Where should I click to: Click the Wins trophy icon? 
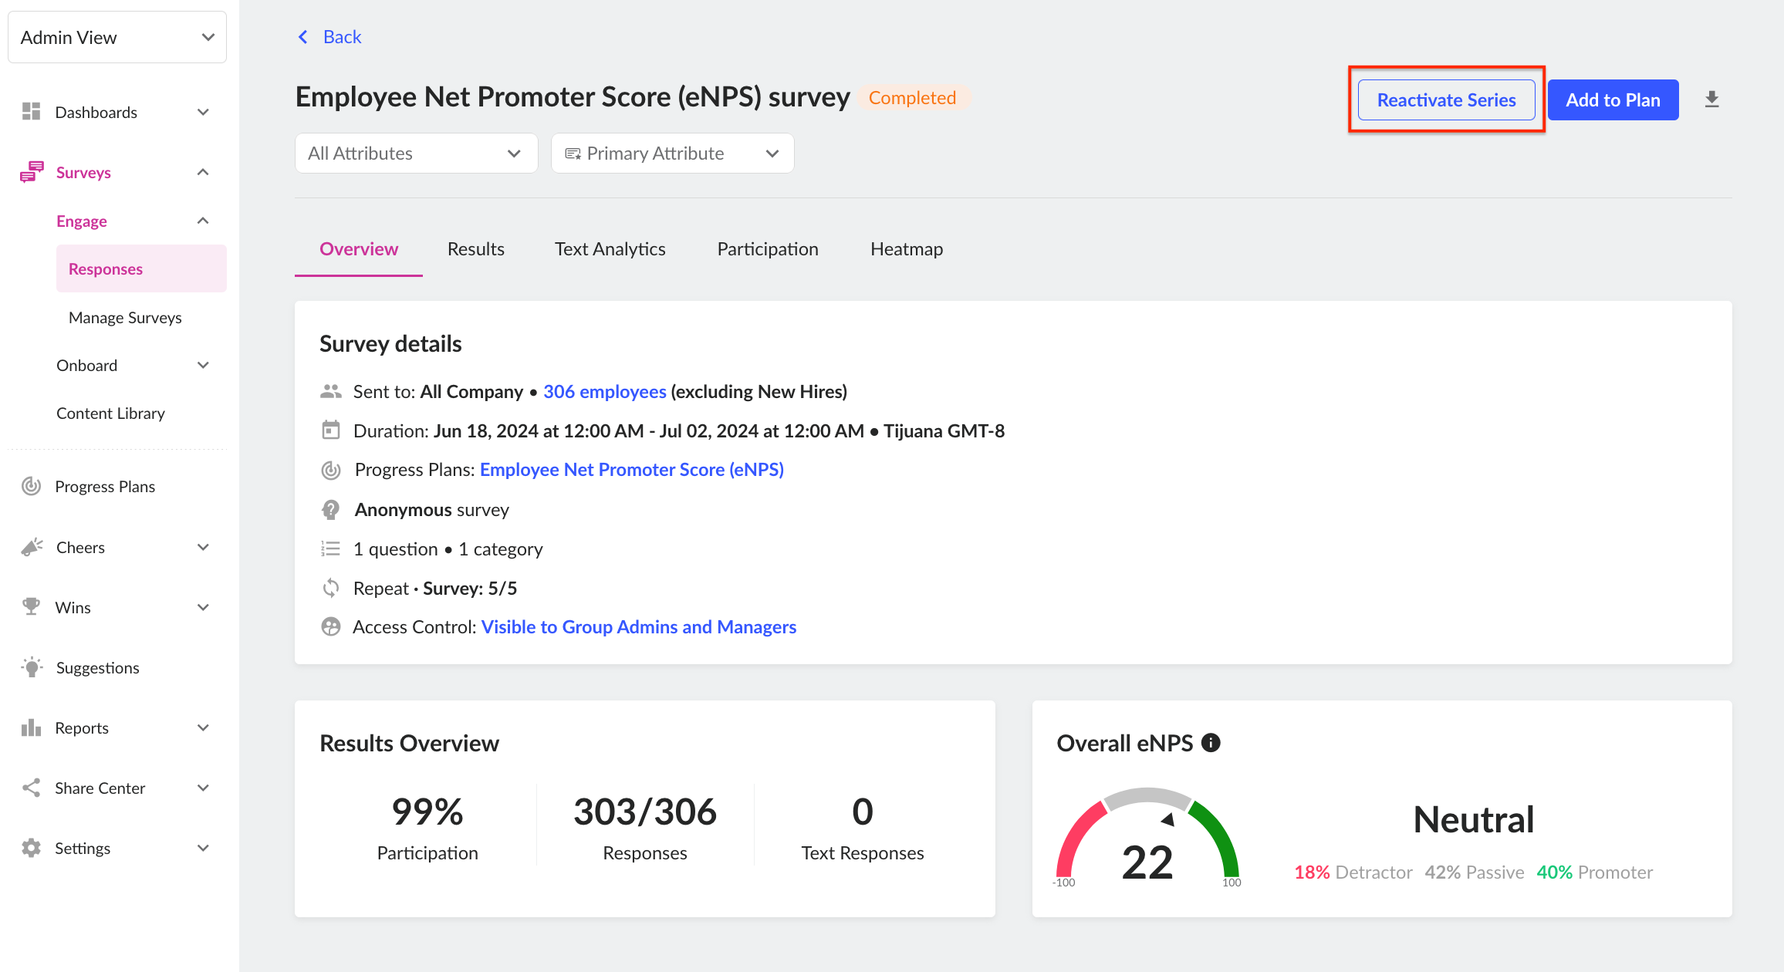[x=31, y=607]
